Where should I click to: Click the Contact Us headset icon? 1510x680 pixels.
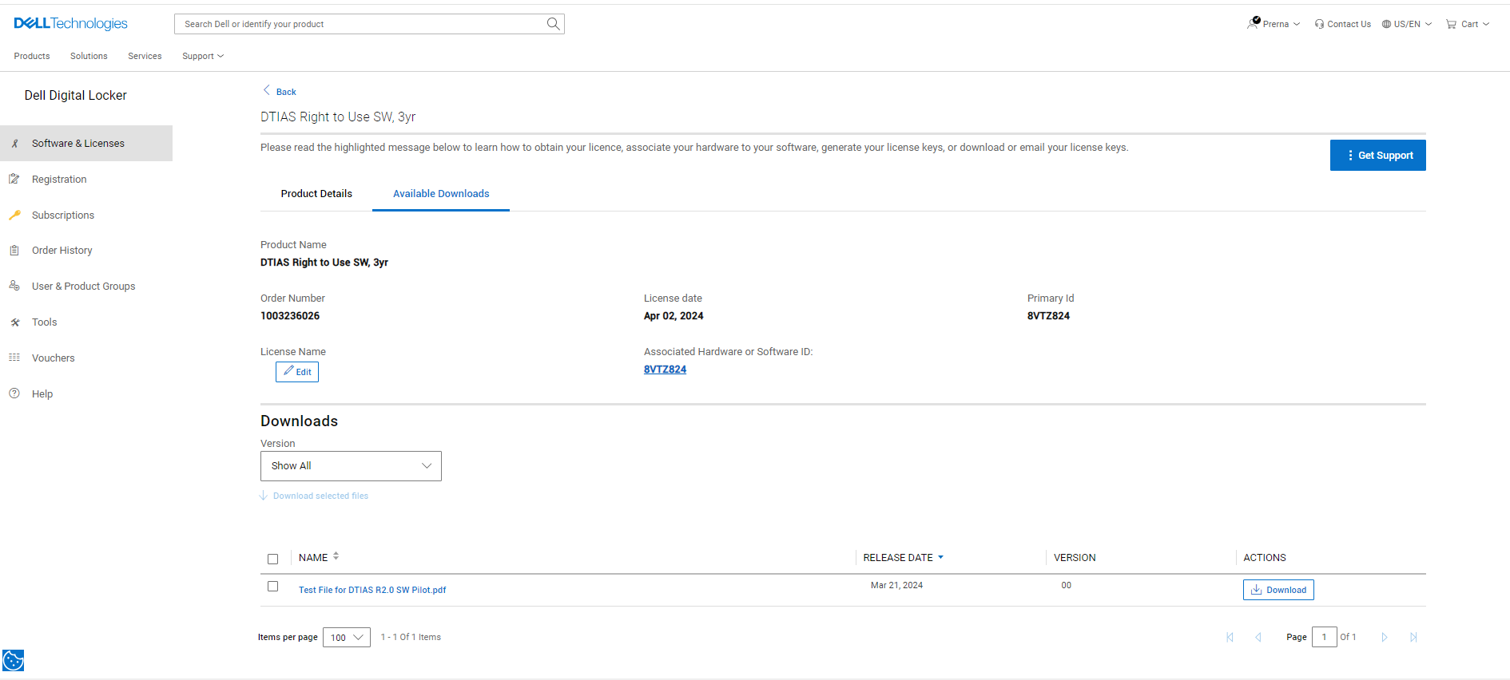click(1319, 24)
